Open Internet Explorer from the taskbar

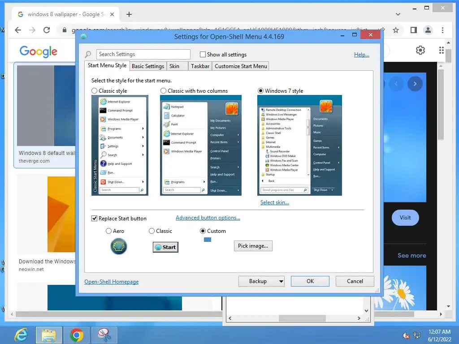[x=21, y=335]
